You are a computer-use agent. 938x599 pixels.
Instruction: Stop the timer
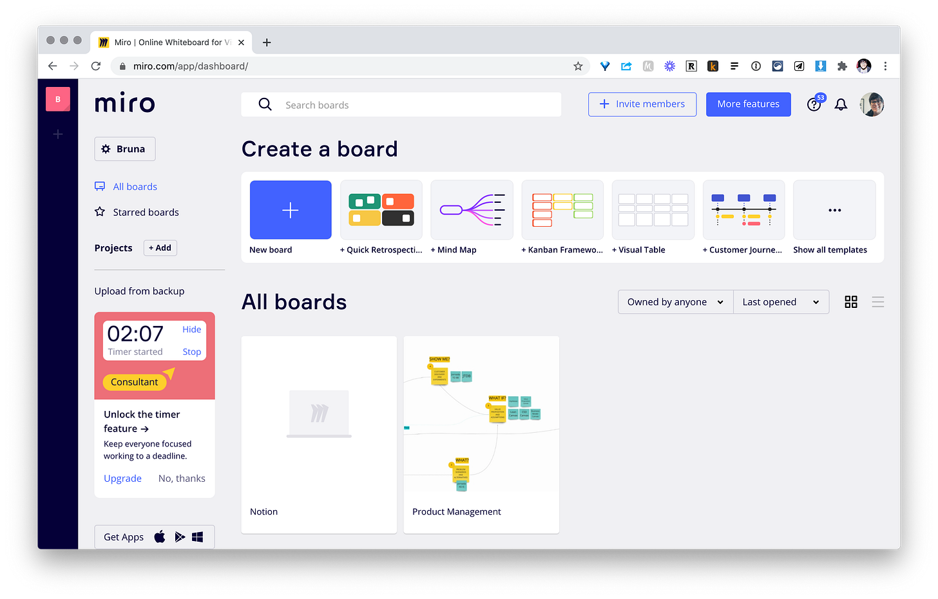pyautogui.click(x=191, y=352)
